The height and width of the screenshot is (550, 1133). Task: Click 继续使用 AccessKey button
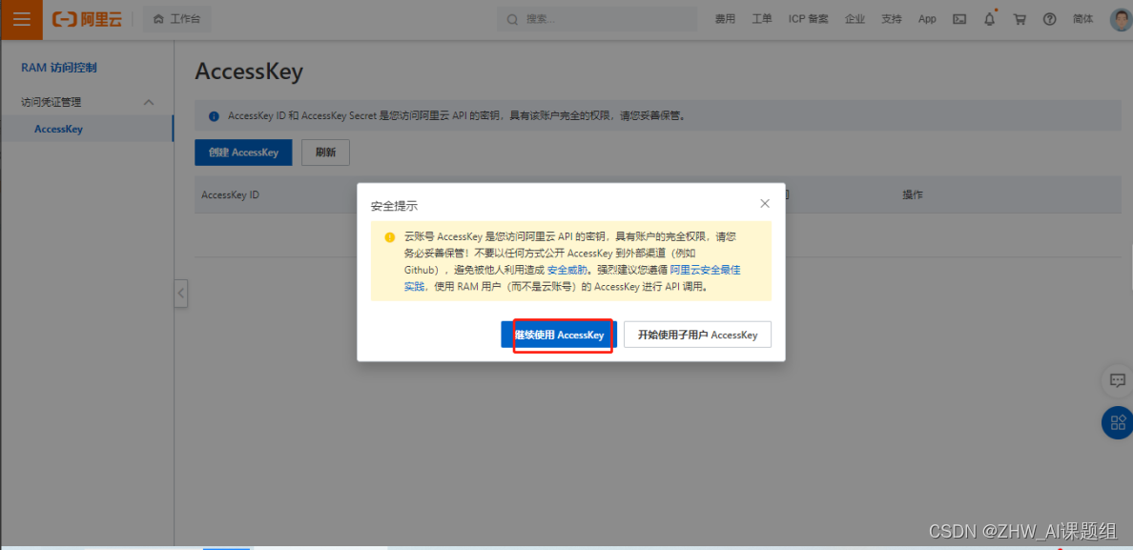click(559, 335)
